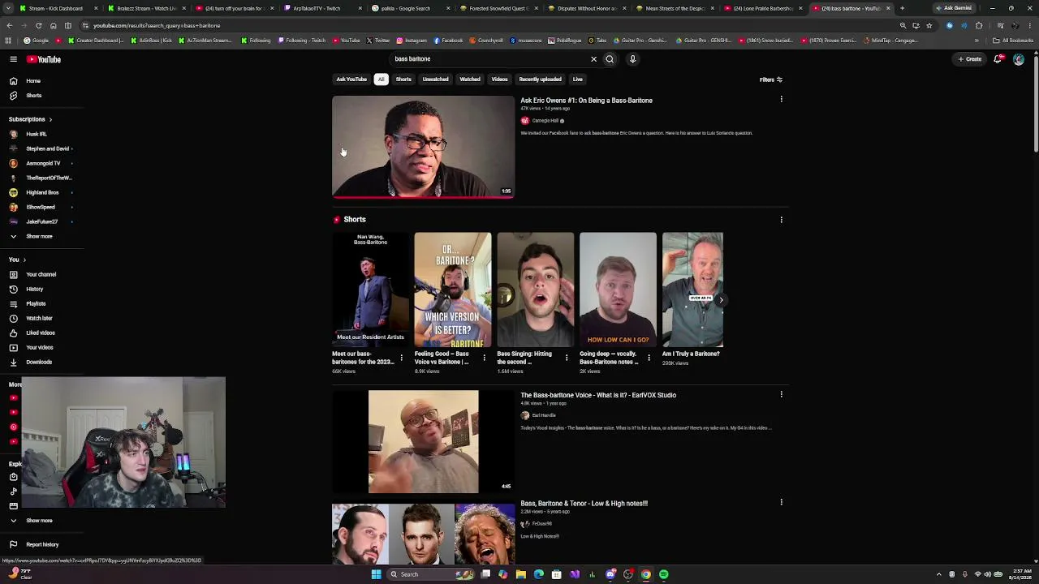
Task: Open Spotify from the taskbar
Action: 664,574
